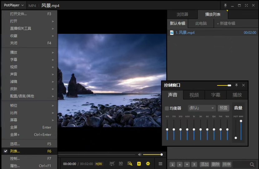Enable the 均衡器 equalizer checkbox
This screenshot has height=169, width=259.
click(x=167, y=108)
